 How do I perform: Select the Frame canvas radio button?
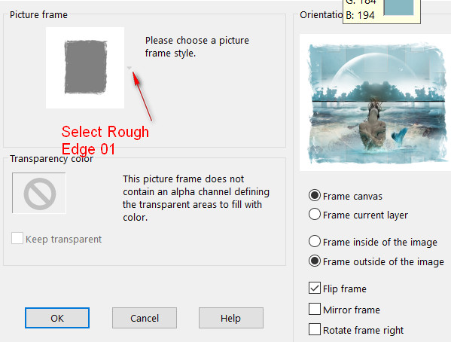[315, 195]
